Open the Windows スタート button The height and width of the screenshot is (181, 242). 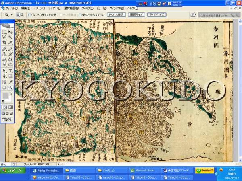(x=13, y=171)
